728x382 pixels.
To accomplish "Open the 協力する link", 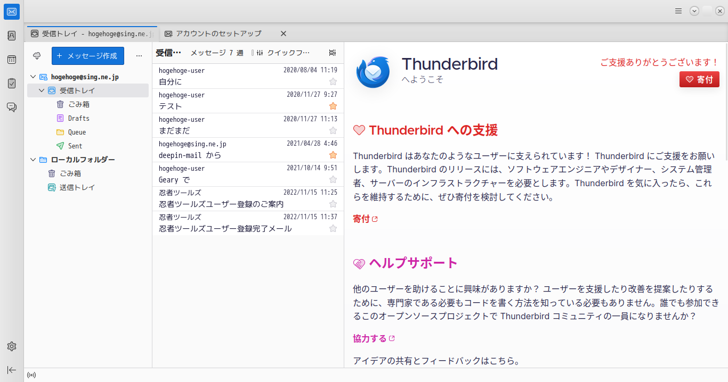I will pyautogui.click(x=374, y=338).
